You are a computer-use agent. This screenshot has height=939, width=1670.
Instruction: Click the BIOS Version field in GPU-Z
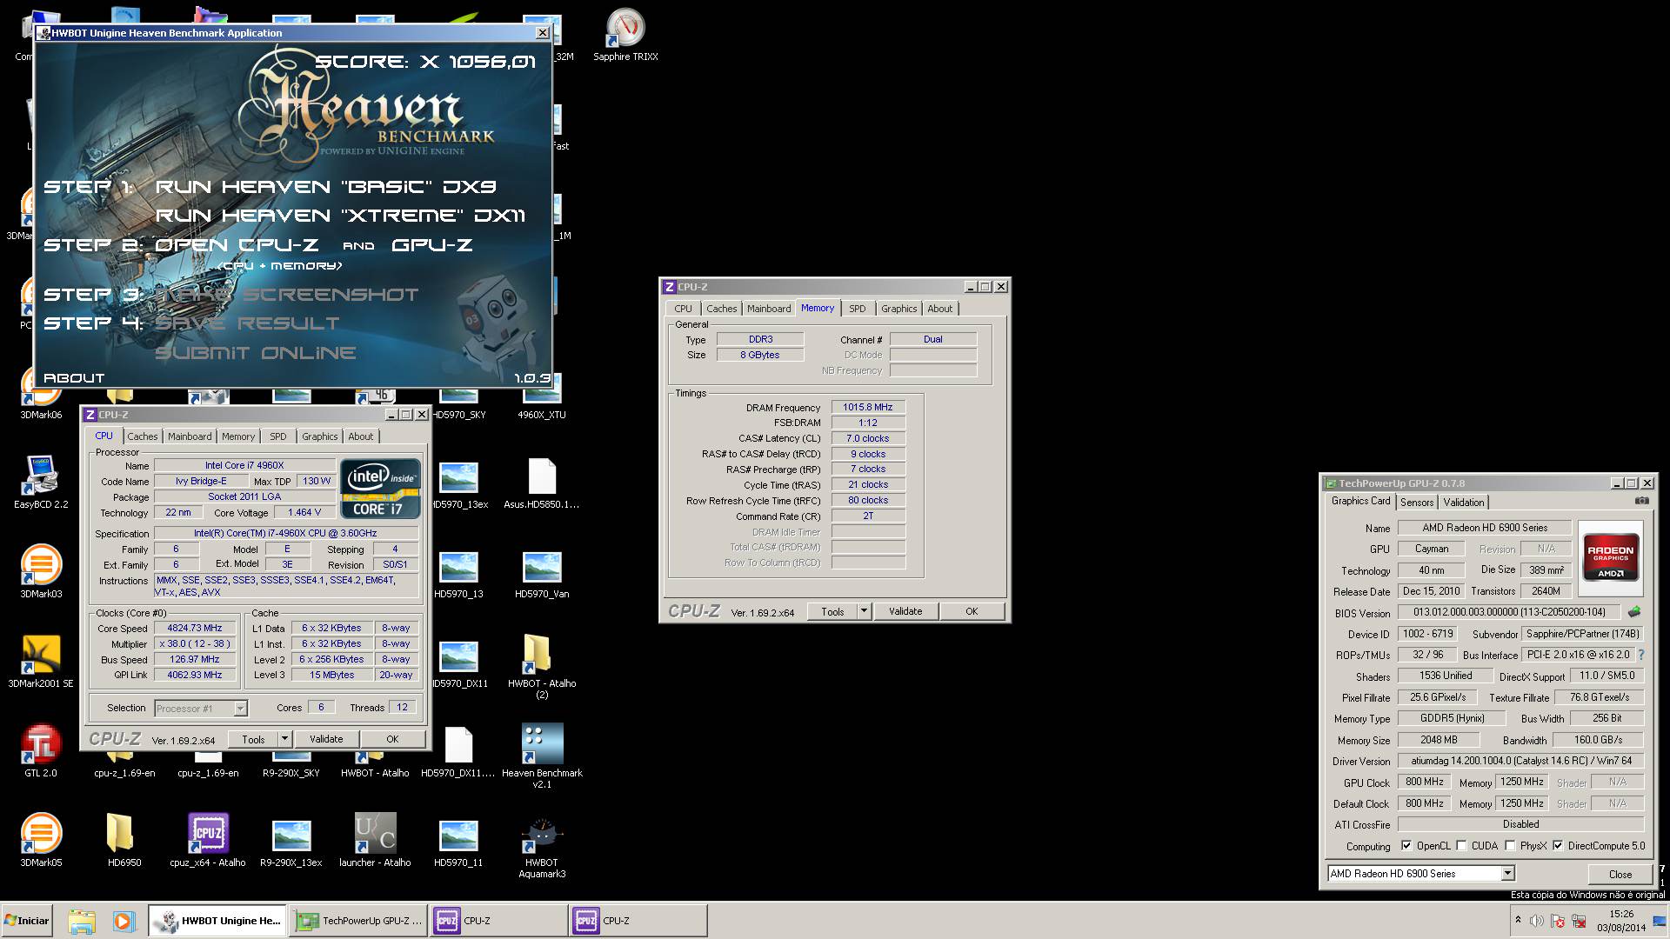tap(1507, 612)
